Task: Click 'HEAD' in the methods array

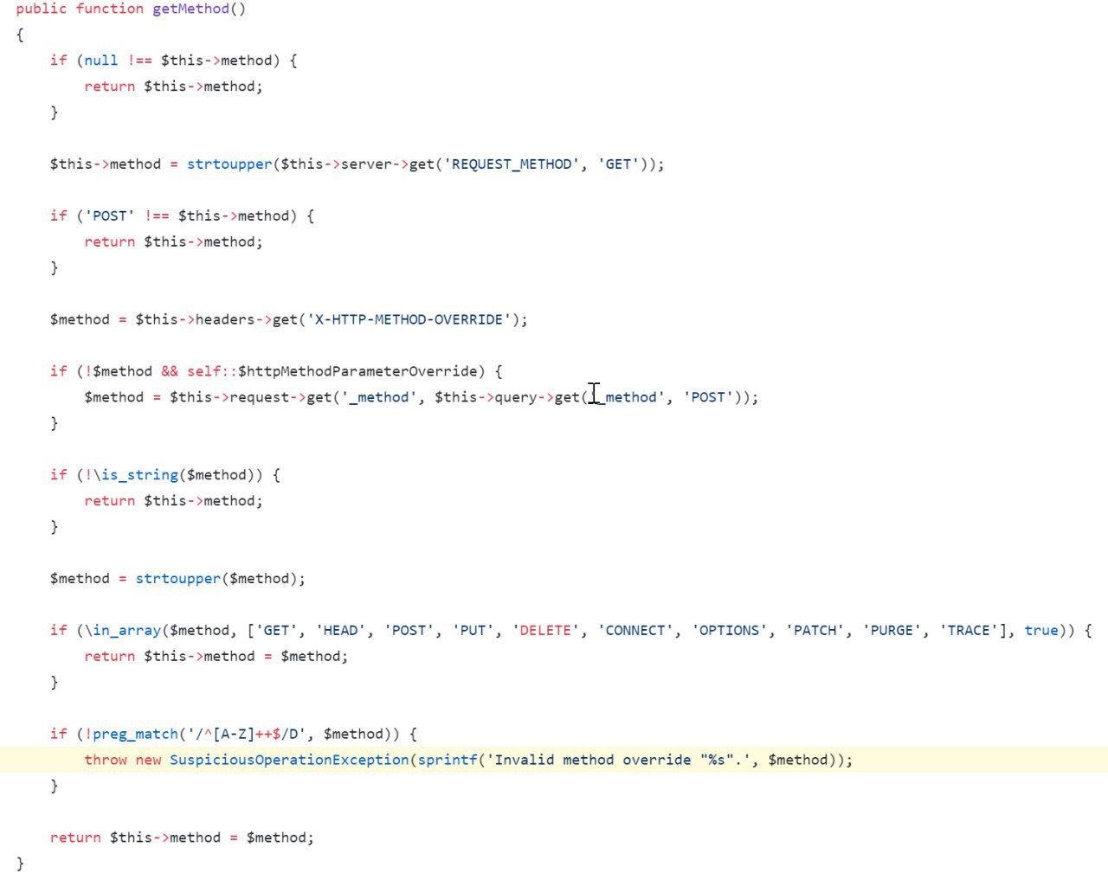Action: [x=341, y=631]
